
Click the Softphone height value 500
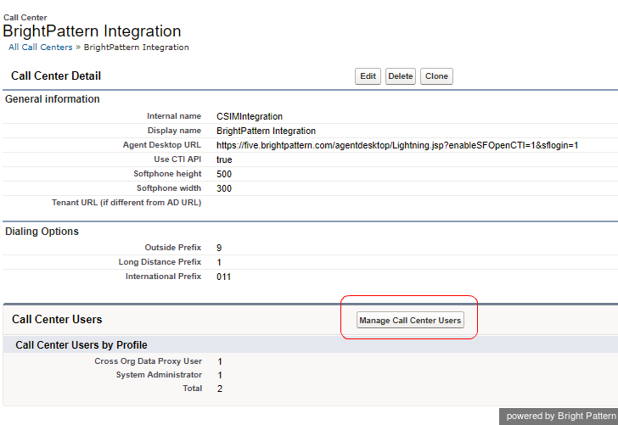click(x=224, y=174)
